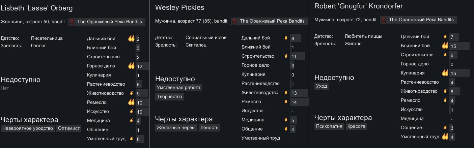Click Wesley's Железные нервы trait
This screenshot has height=148, width=474.
[176, 127]
